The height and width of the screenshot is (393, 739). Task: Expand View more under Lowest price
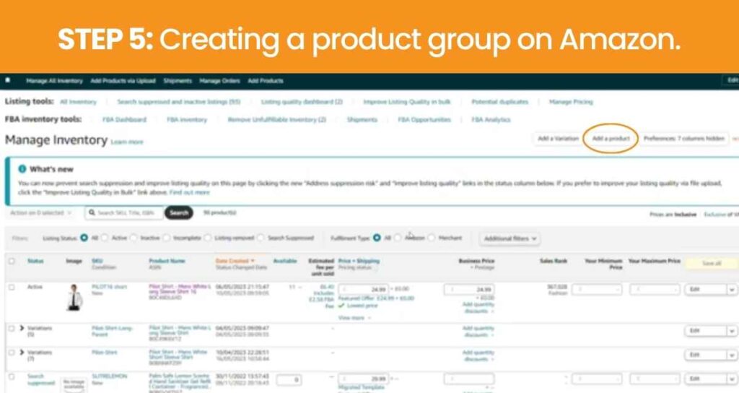pos(354,318)
